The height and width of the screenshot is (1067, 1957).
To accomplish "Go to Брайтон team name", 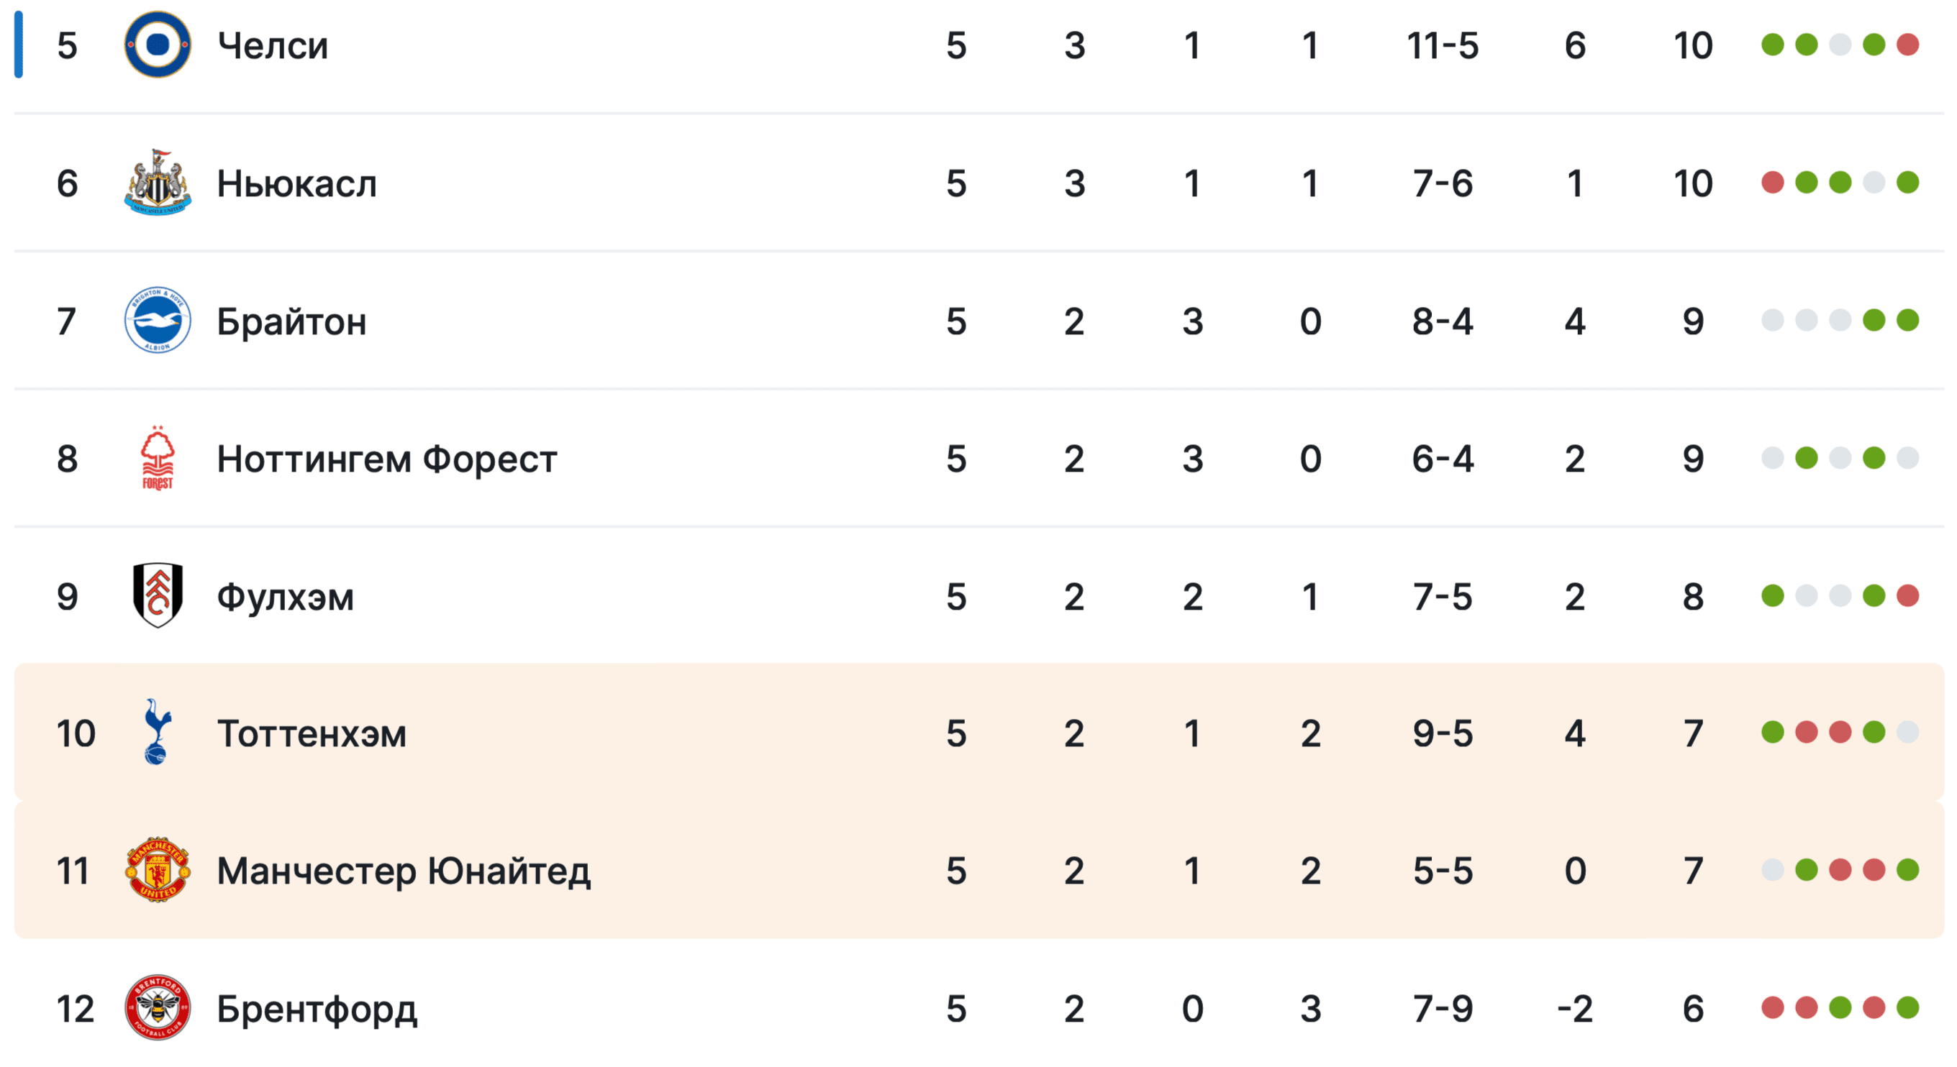I will point(291,321).
